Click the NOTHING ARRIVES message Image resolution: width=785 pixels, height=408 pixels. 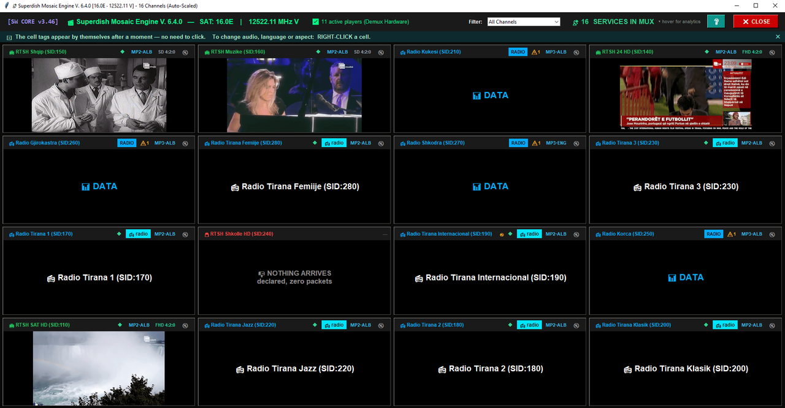tap(294, 278)
